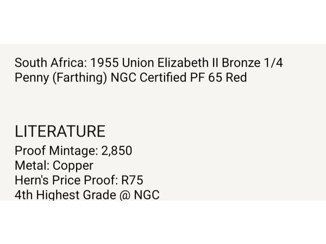Click the 'Bronze 1/4' text in title
The height and width of the screenshot is (244, 326).
[252, 62]
